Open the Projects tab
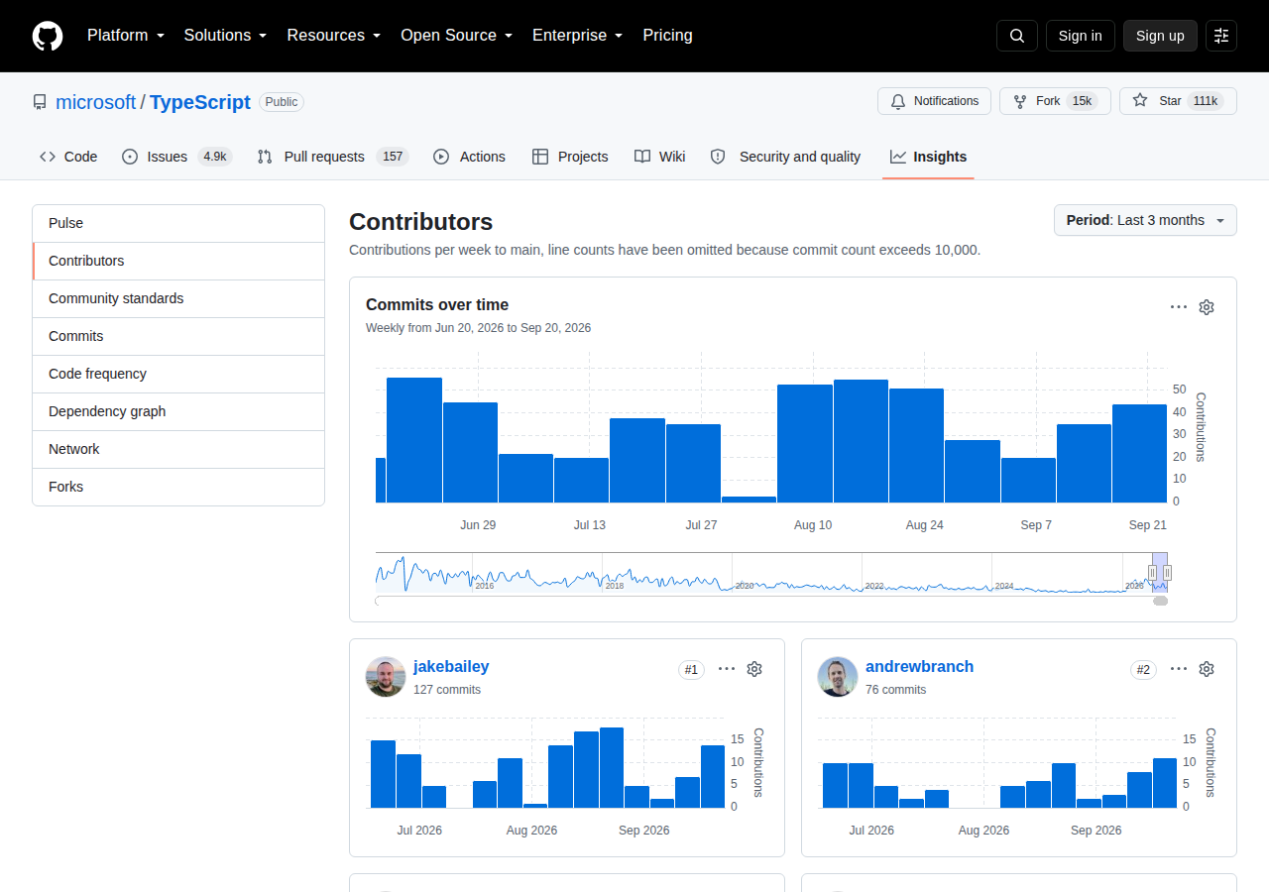1269x892 pixels. pyautogui.click(x=570, y=157)
